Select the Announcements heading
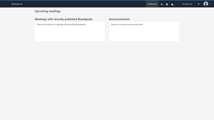Image resolution: width=214 pixels, height=120 pixels. coord(119,19)
